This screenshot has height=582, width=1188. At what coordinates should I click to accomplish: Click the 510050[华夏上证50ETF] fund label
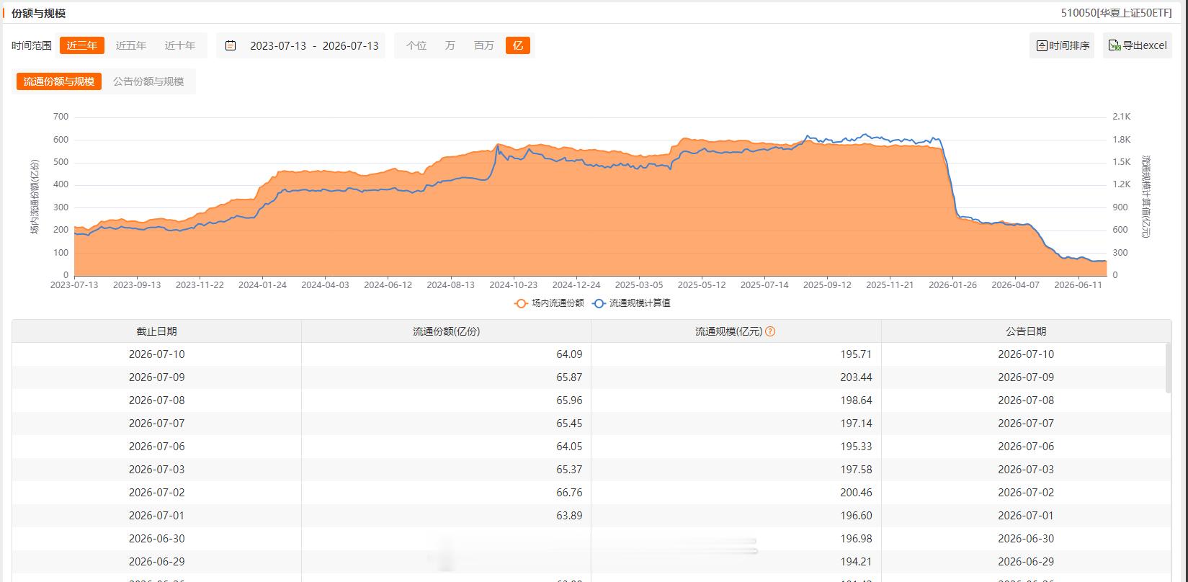click(x=1116, y=13)
